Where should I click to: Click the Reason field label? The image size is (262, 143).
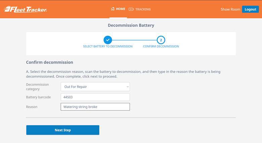click(x=32, y=107)
